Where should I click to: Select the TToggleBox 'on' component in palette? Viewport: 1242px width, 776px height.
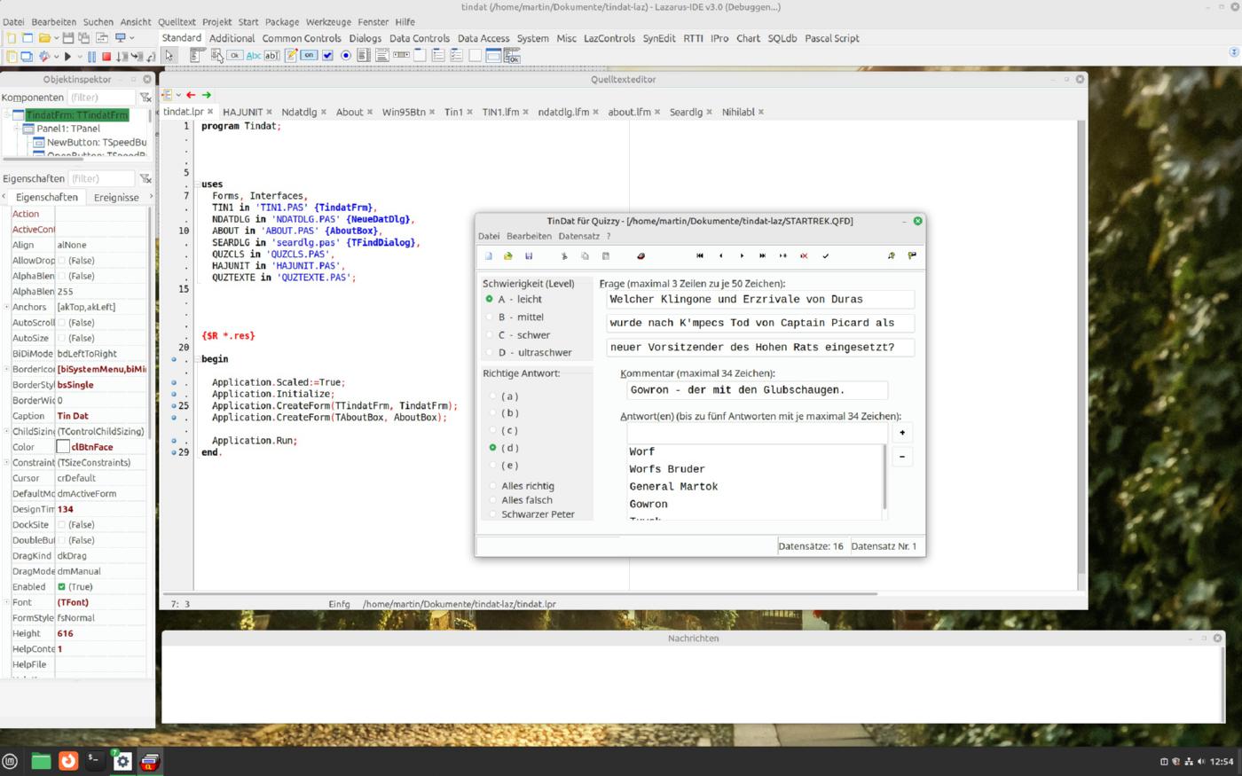(x=309, y=55)
